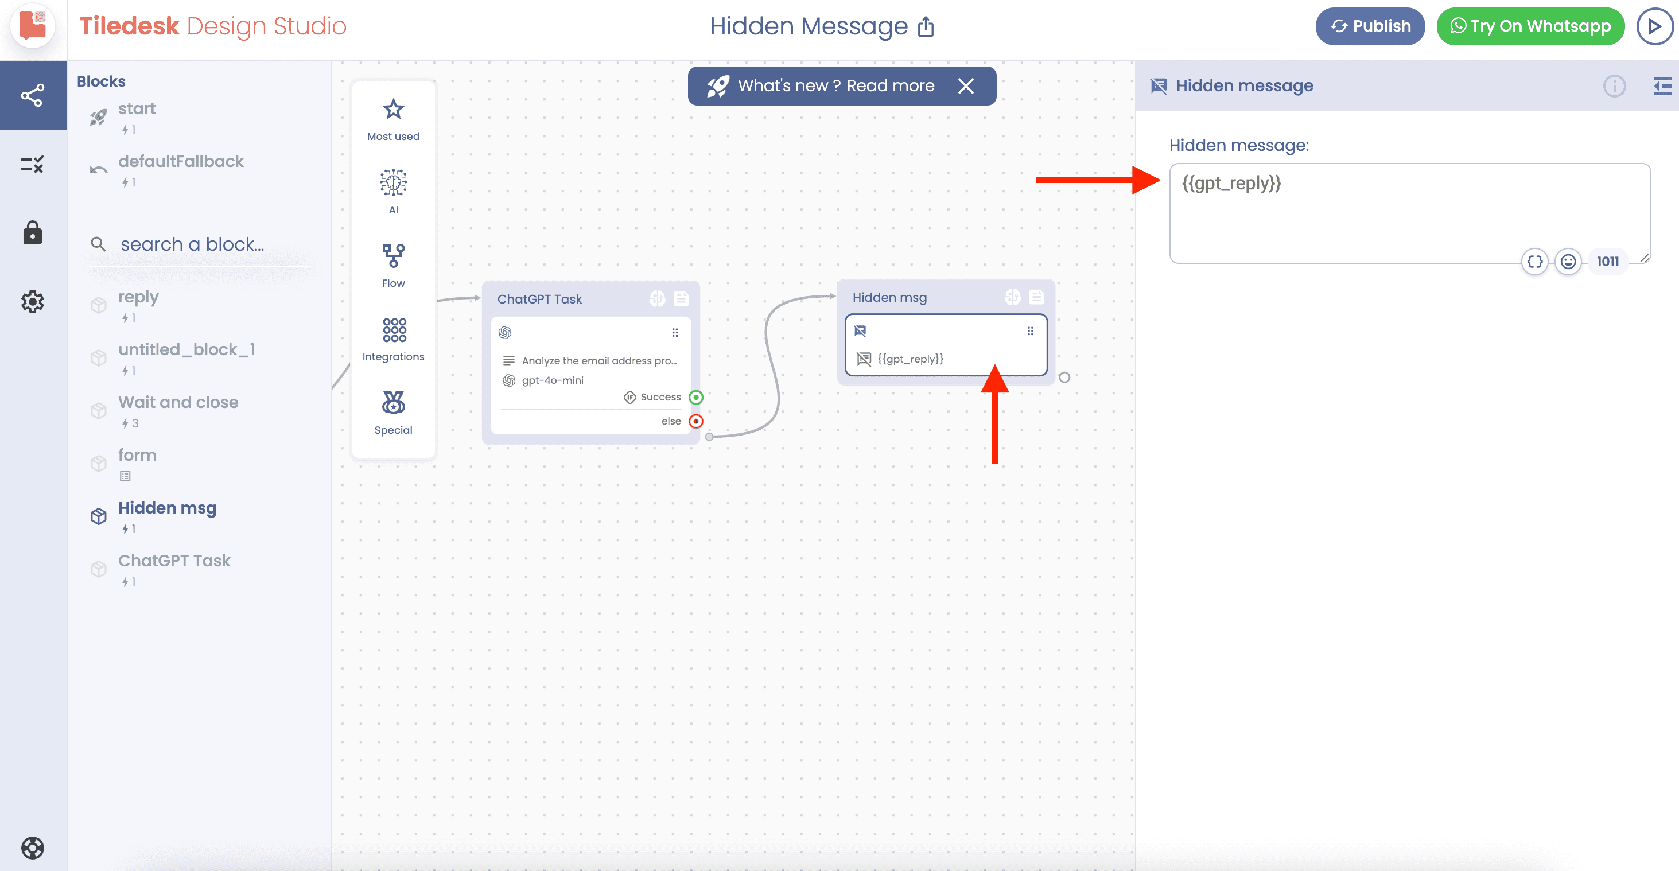1679x871 pixels.
Task: Click the play preview button
Action: (x=1654, y=26)
